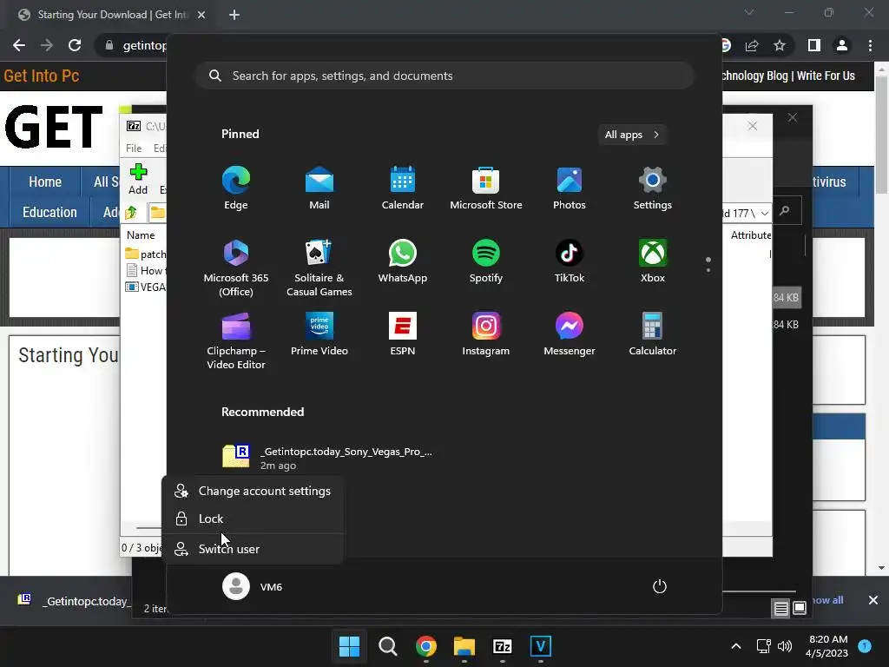The image size is (889, 667).
Task: Click the Start menu power button
Action: (660, 586)
